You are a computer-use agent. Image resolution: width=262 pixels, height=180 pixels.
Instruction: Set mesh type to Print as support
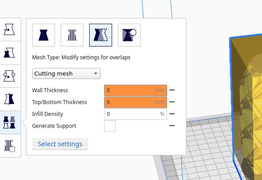72,35
